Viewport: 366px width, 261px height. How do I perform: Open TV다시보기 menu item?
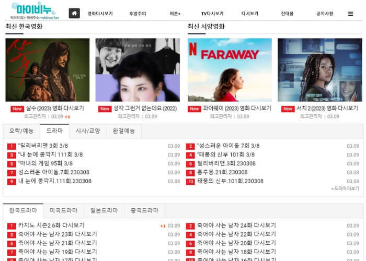click(x=212, y=14)
